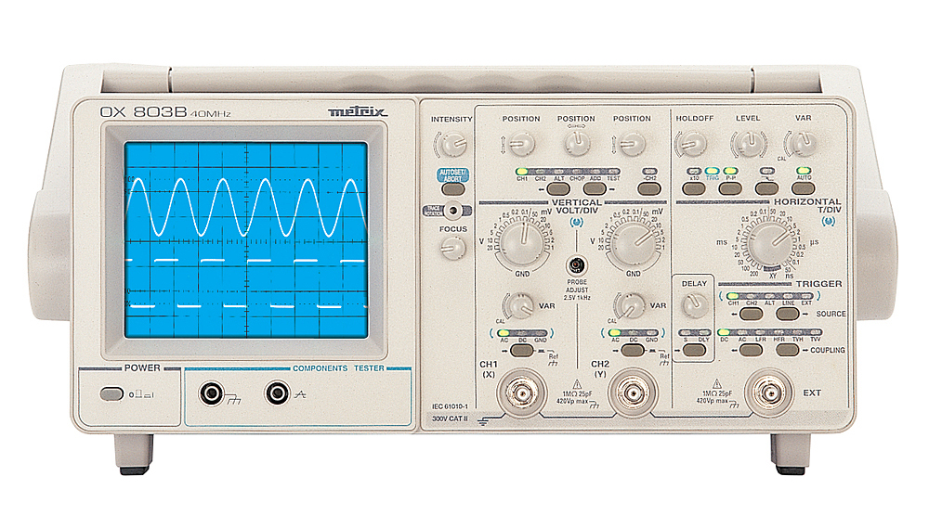Turn the horizontal POSITION knob
This screenshot has height=528, width=929.
[x=577, y=144]
